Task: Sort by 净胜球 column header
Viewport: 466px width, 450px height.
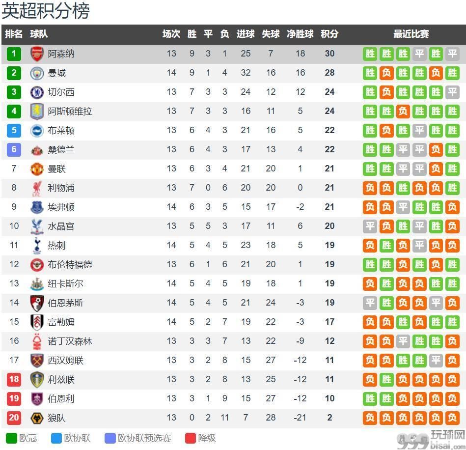Action: (300, 34)
